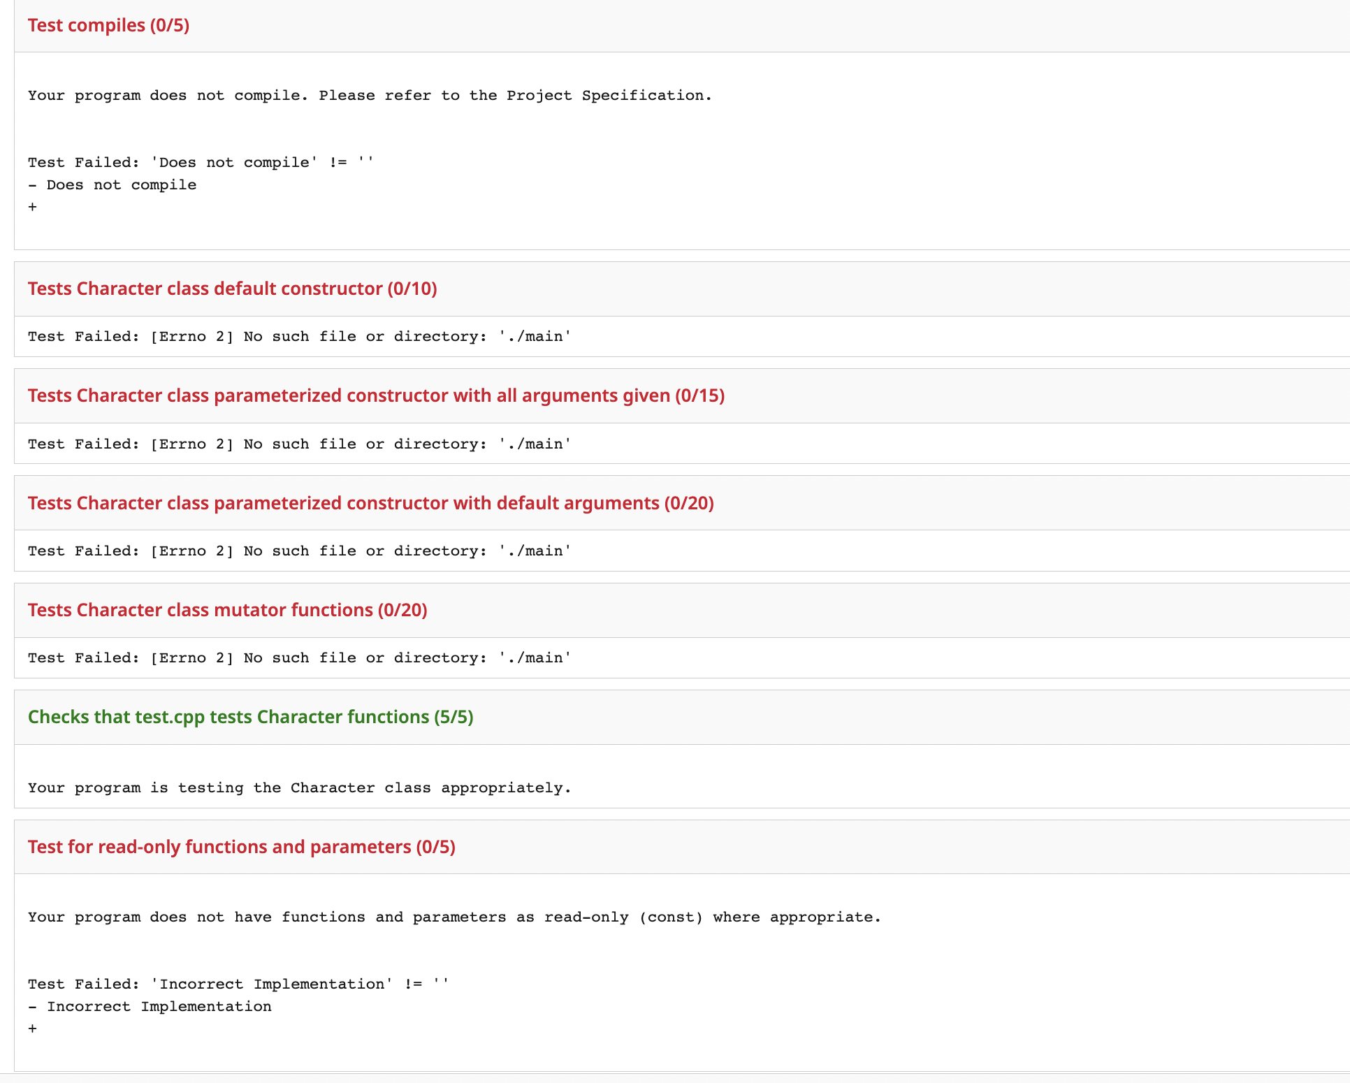Toggle 'parameterized constructor with default arguments' header
This screenshot has height=1083, width=1350.
point(370,503)
